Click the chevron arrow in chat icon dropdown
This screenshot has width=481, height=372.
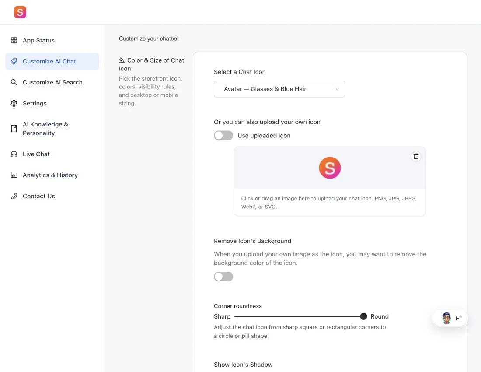pyautogui.click(x=337, y=89)
